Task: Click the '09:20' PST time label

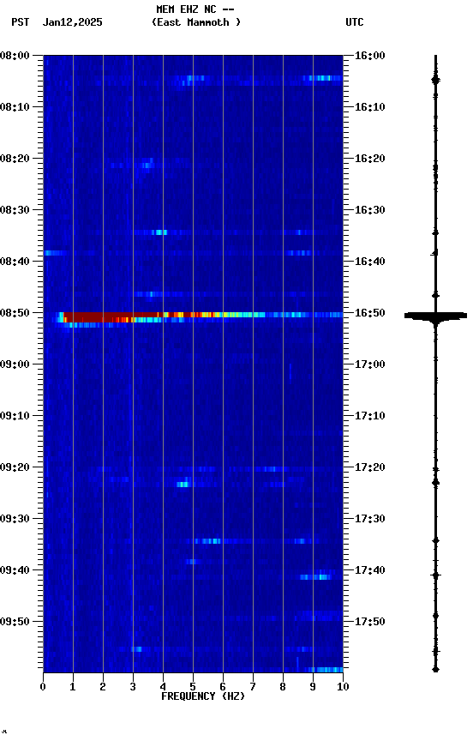Action: tap(15, 467)
